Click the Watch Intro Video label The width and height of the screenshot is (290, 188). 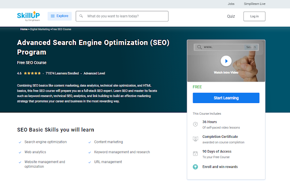[226, 72]
